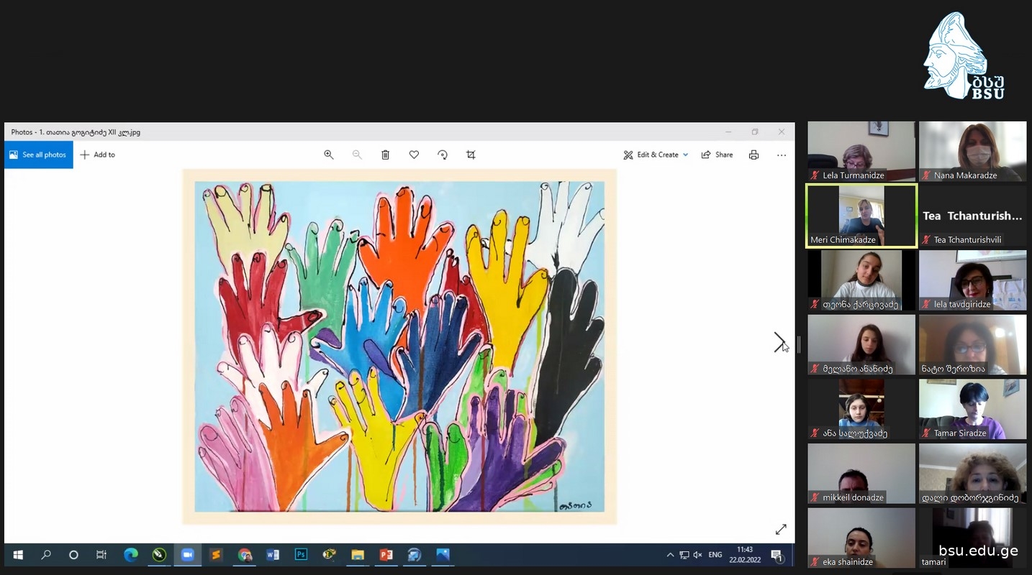Image resolution: width=1032 pixels, height=575 pixels.
Task: Enter fullscreen with the diagonal arrows icon
Action: click(781, 530)
